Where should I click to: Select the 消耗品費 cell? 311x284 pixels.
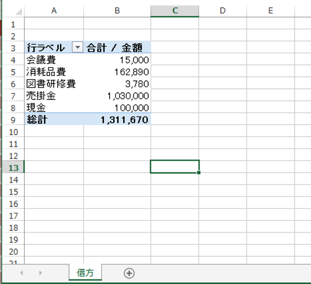[x=54, y=71]
